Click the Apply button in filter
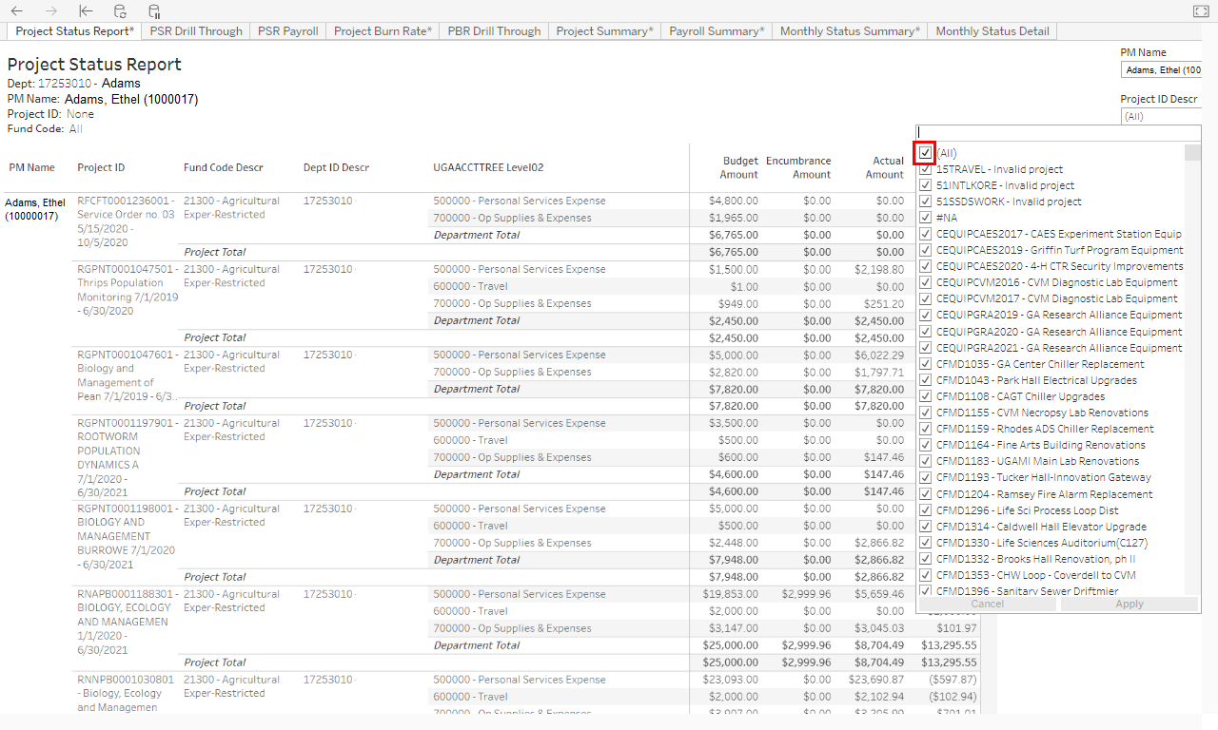 click(1130, 604)
